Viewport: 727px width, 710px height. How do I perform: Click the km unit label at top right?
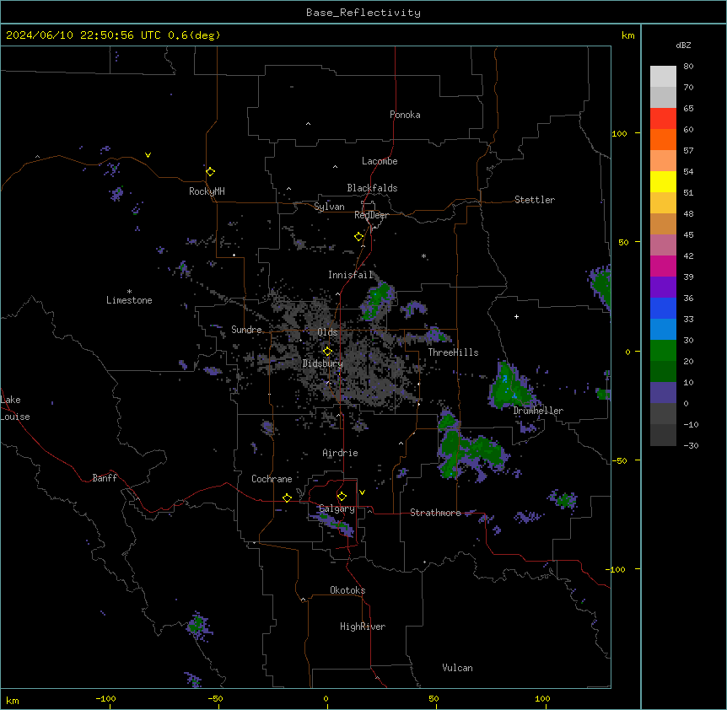(628, 35)
